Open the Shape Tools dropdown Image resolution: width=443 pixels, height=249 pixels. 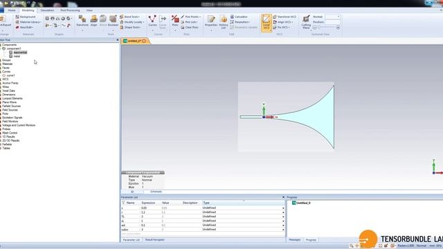pyautogui.click(x=130, y=28)
